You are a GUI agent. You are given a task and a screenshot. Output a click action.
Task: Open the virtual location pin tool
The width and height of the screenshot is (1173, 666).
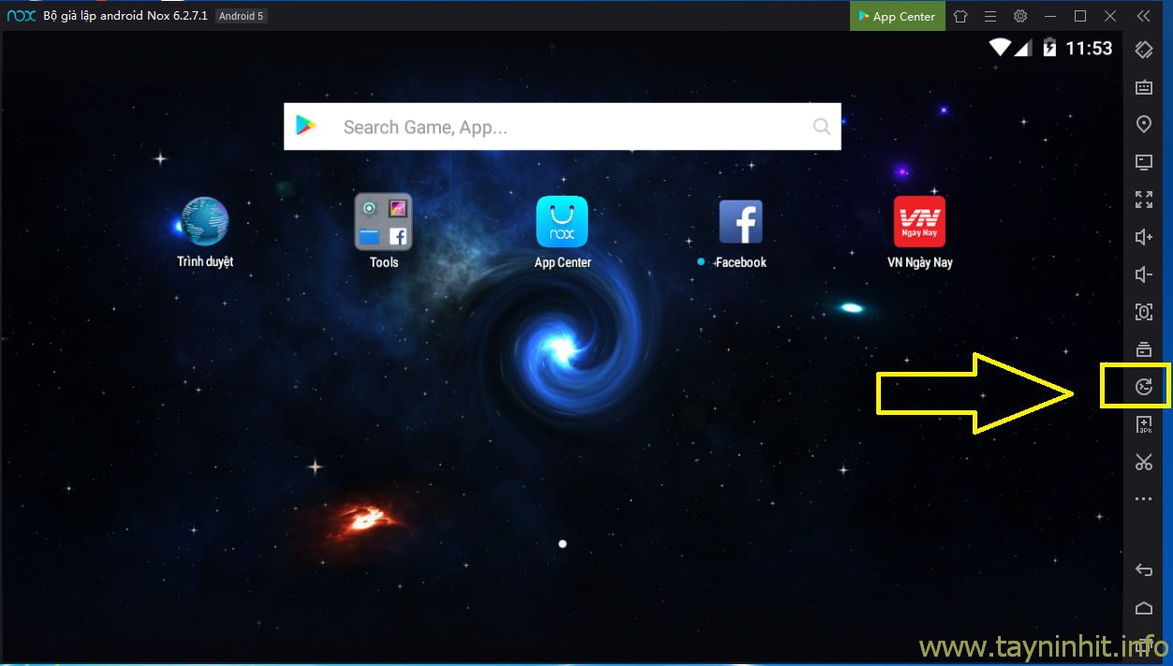(x=1143, y=125)
